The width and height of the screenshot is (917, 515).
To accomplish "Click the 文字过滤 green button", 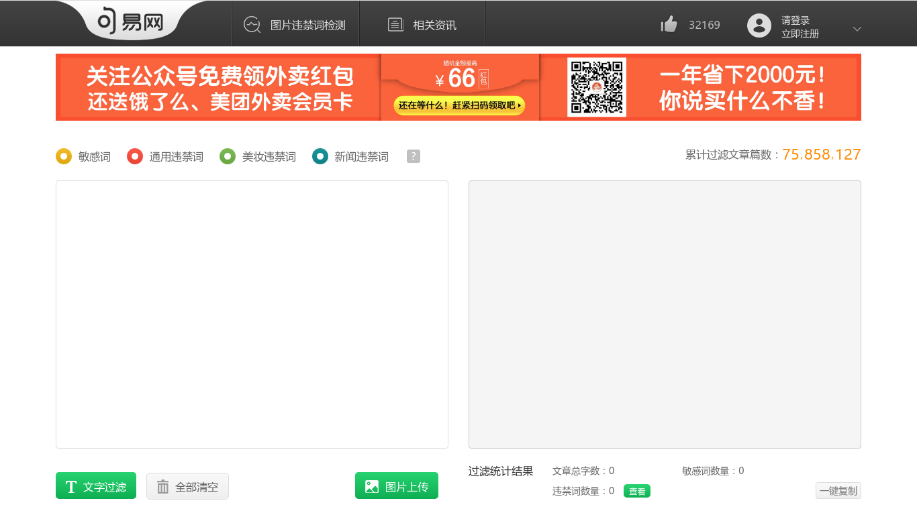I will point(96,486).
